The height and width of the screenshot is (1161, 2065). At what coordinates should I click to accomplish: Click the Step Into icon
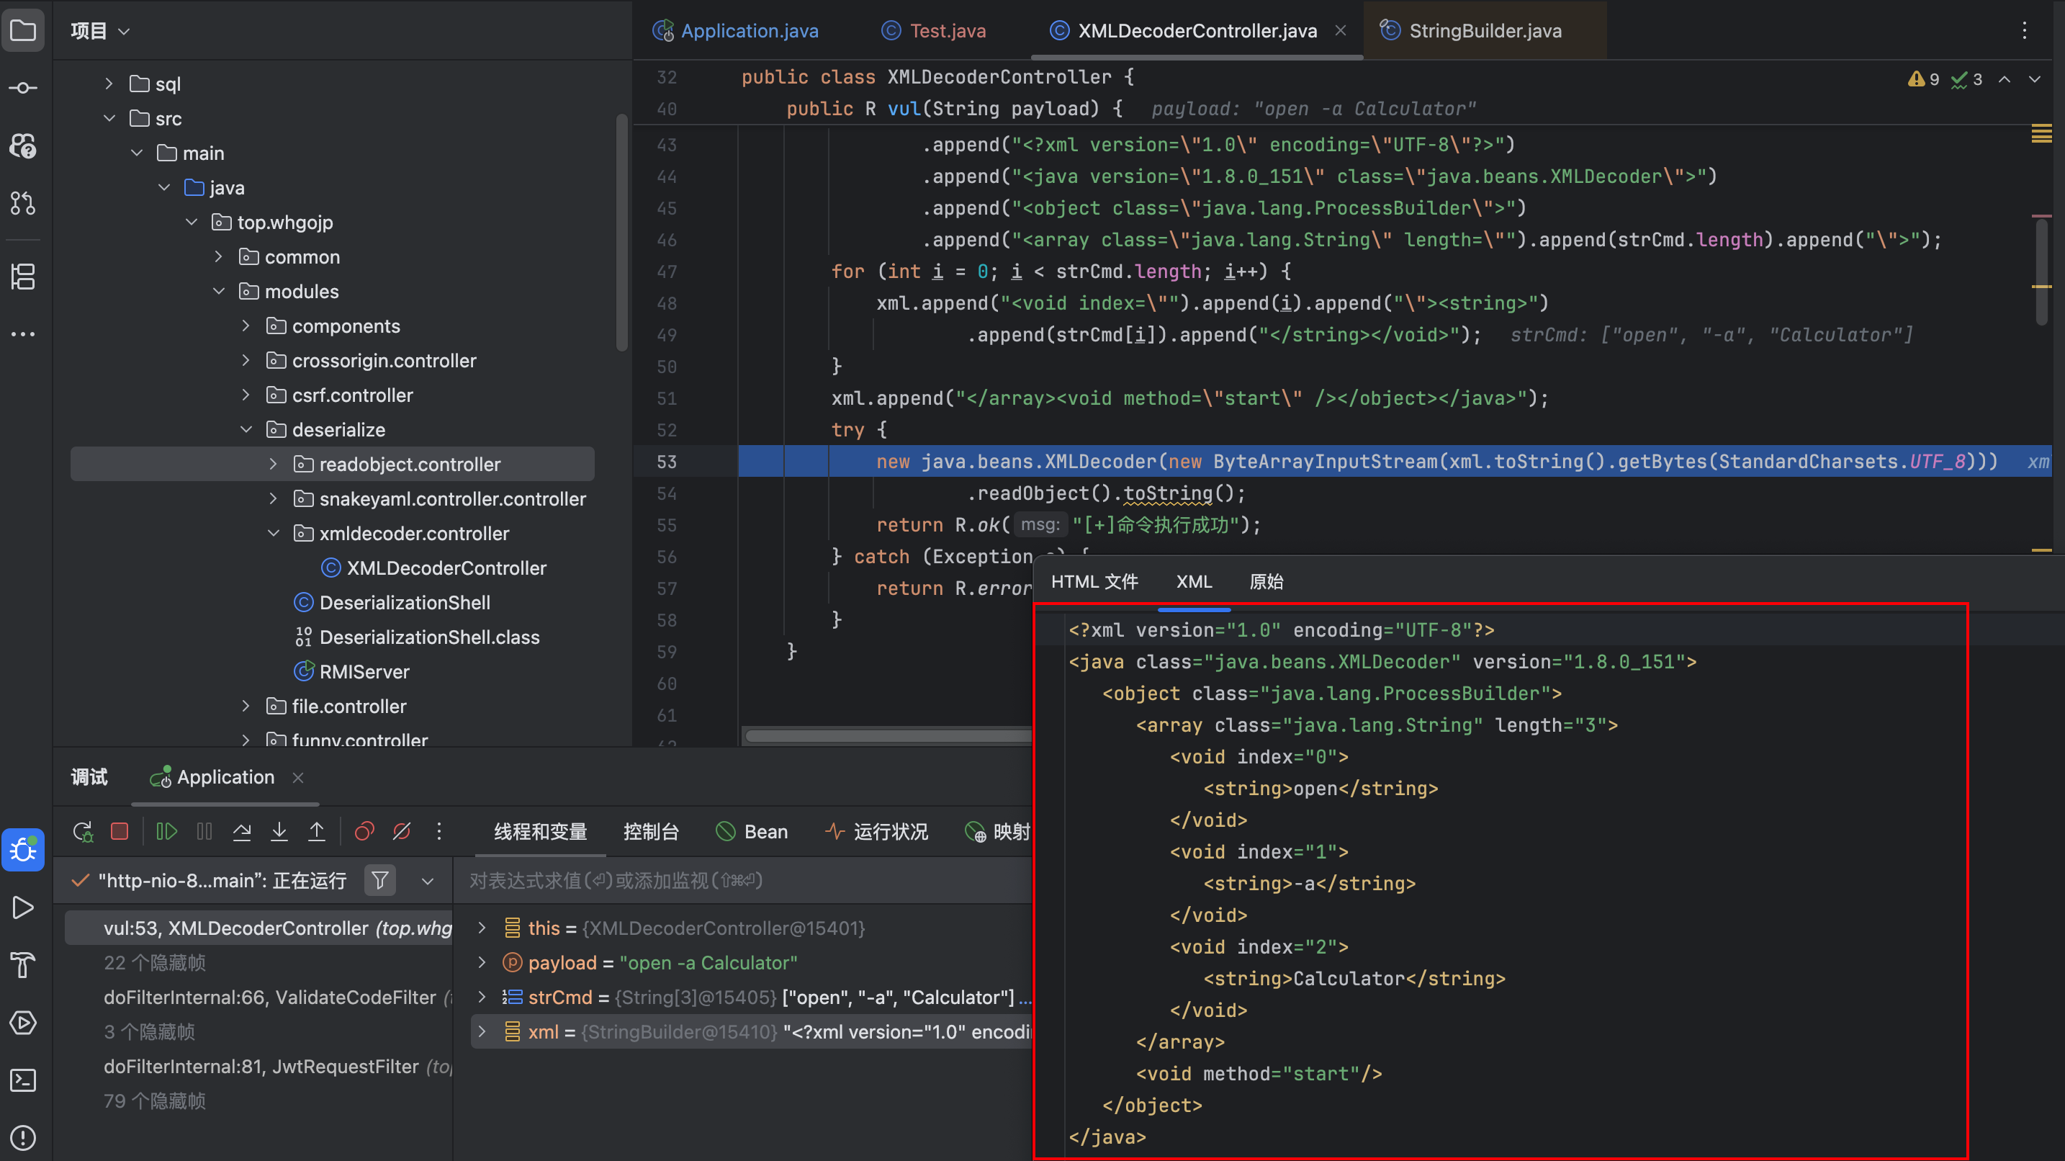pos(279,831)
